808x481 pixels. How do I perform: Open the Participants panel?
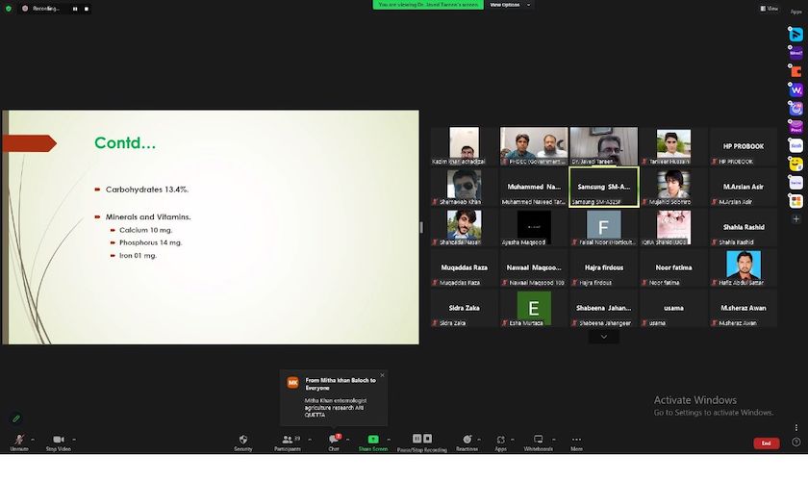[287, 441]
